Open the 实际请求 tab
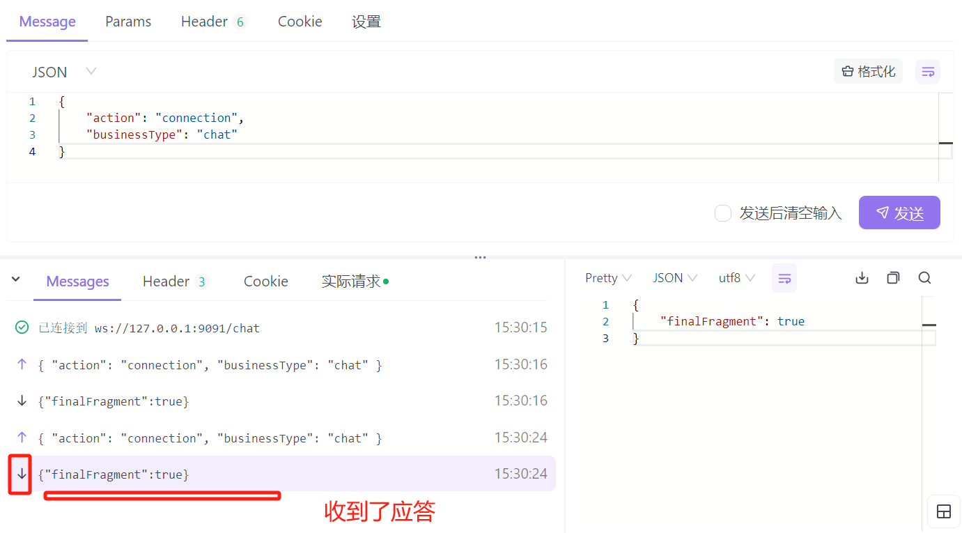Screen dimensions: 962x533 (355, 281)
